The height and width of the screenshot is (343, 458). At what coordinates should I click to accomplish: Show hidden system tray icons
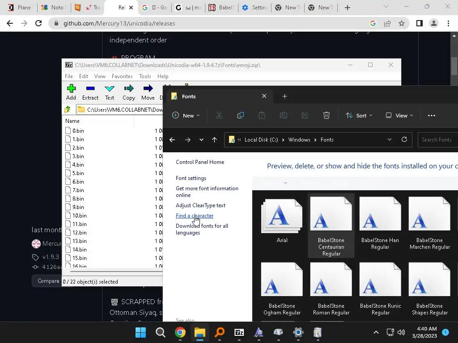(376, 332)
